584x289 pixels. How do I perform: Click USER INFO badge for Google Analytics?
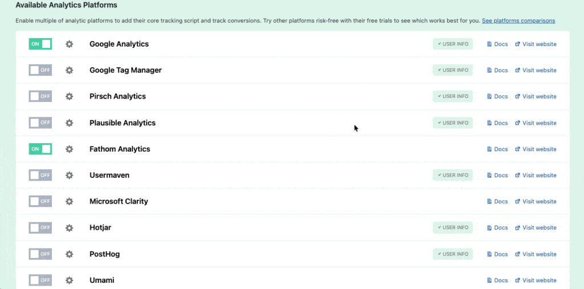pos(452,44)
